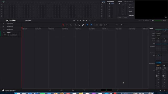
Task: Switch to the Cut page
Action: (x=61, y=90)
